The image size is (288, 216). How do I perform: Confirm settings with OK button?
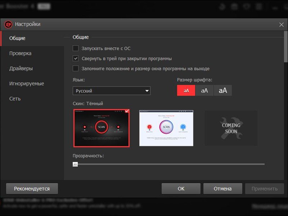coord(181,189)
